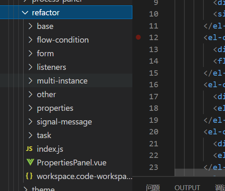Click the JS icon beside index.js

coord(29,149)
